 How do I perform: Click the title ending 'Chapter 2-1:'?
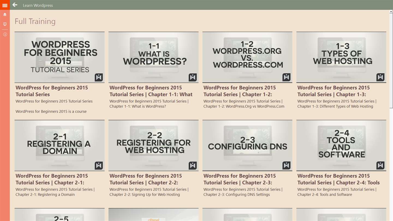52,179
